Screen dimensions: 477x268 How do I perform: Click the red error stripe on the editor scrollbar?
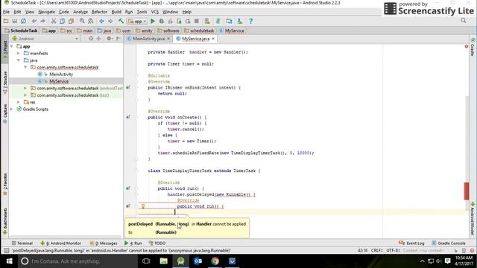(467, 191)
